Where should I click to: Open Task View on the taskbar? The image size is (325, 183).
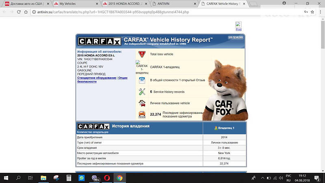pos(30,178)
